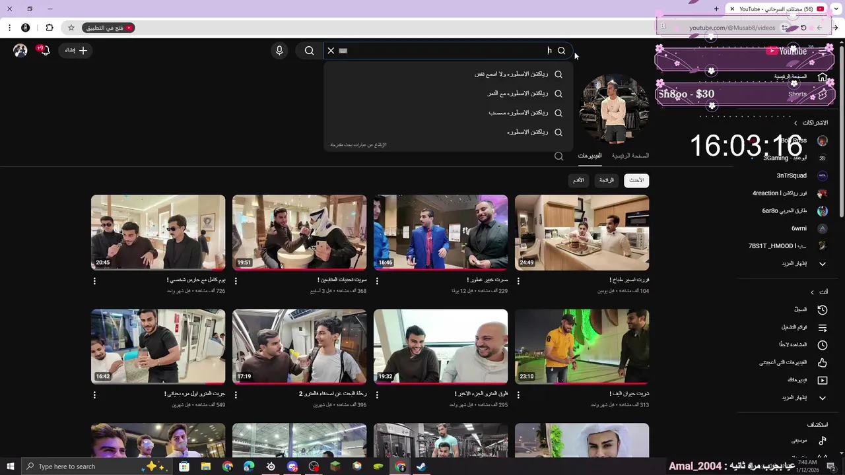View site information icon in address bar
The height and width of the screenshot is (475, 845).
pyautogui.click(x=784, y=28)
